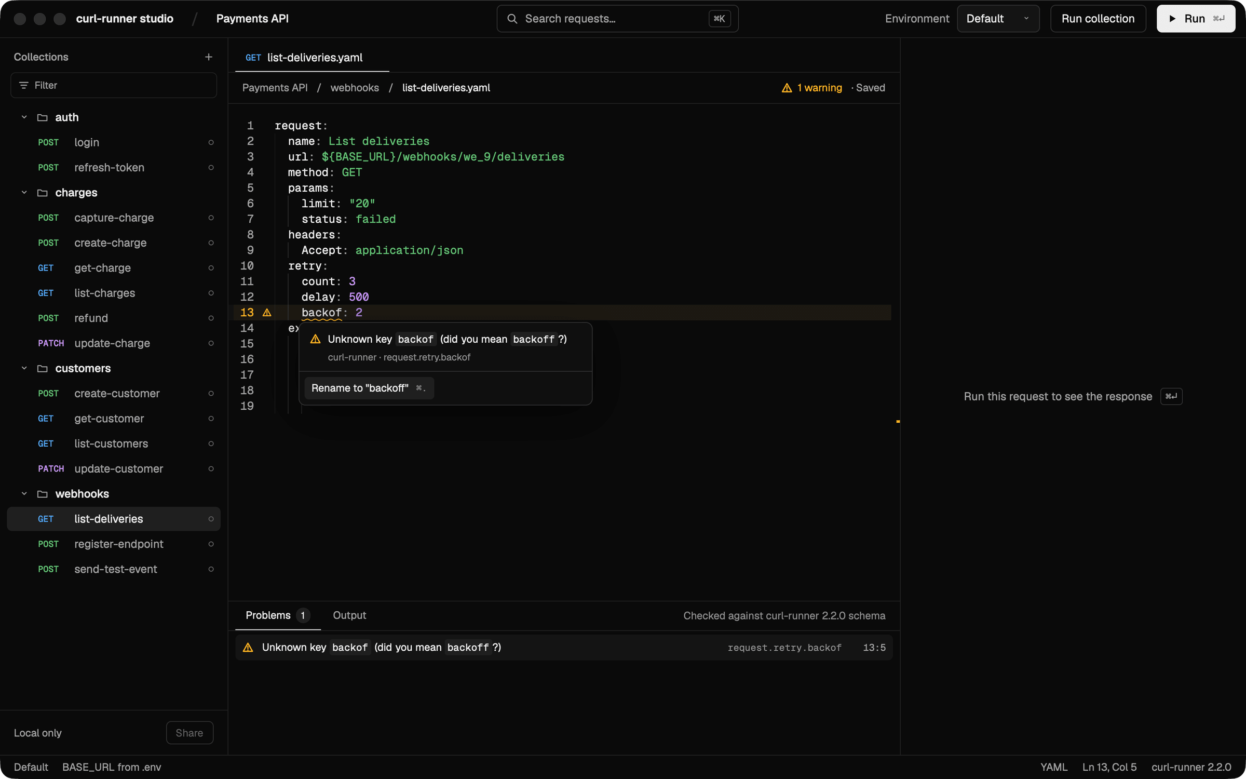Click the enter-key shortcut hint in response pane
Viewport: 1246px width, 779px height.
click(x=1171, y=396)
